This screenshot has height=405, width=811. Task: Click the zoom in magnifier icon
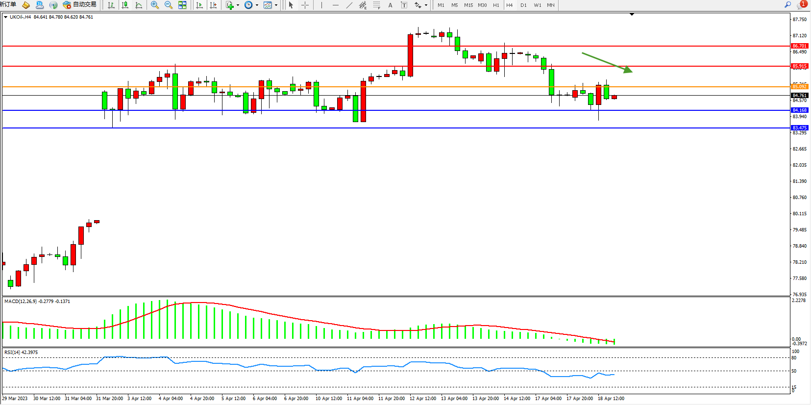point(155,5)
